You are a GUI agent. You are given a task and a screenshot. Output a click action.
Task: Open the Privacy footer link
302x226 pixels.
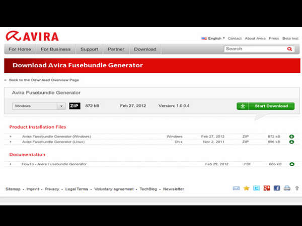tap(52, 189)
